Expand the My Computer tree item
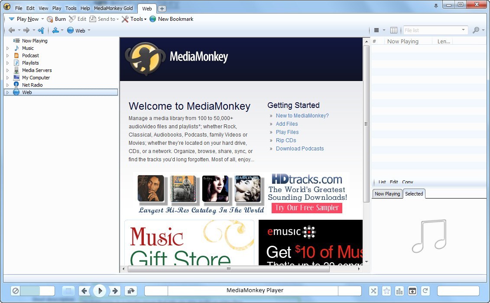Viewport: 490px width, 303px height. [x=8, y=77]
